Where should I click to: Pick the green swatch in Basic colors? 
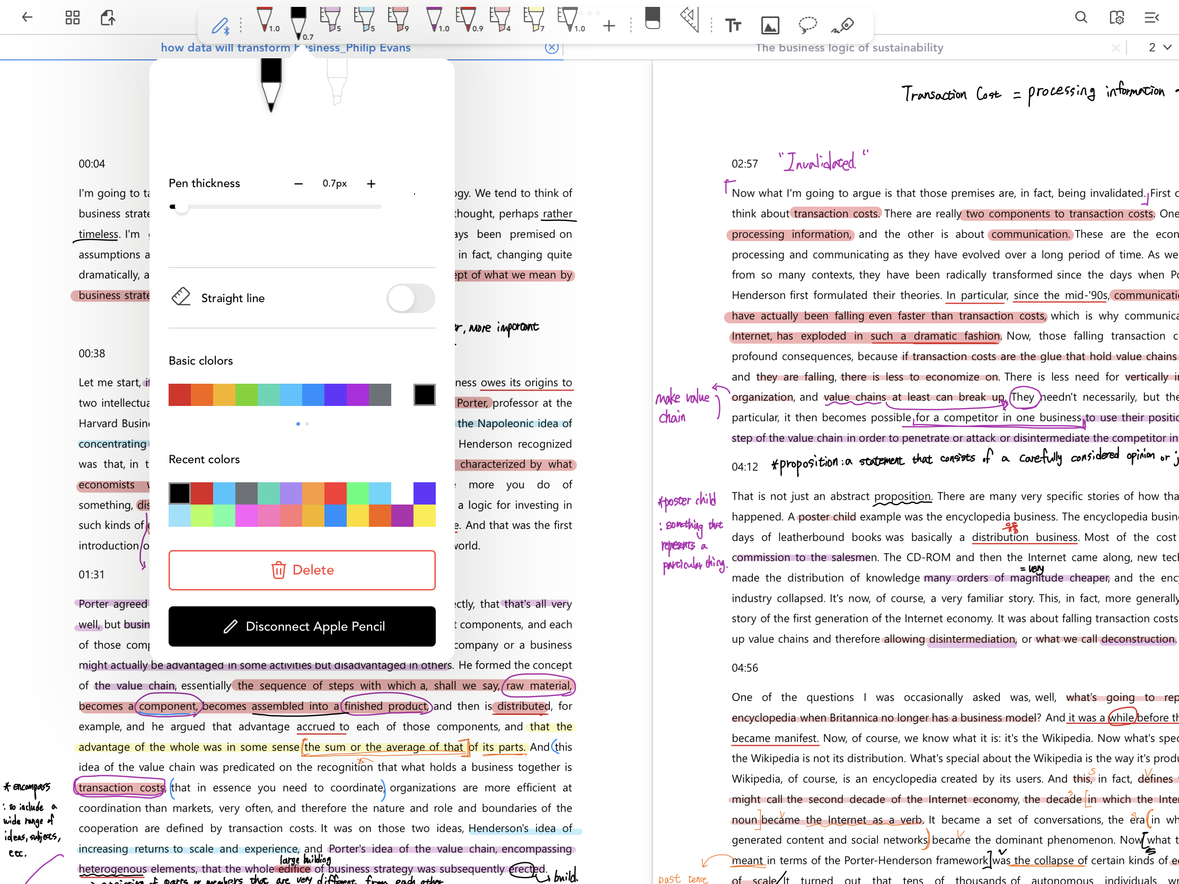pos(247,395)
